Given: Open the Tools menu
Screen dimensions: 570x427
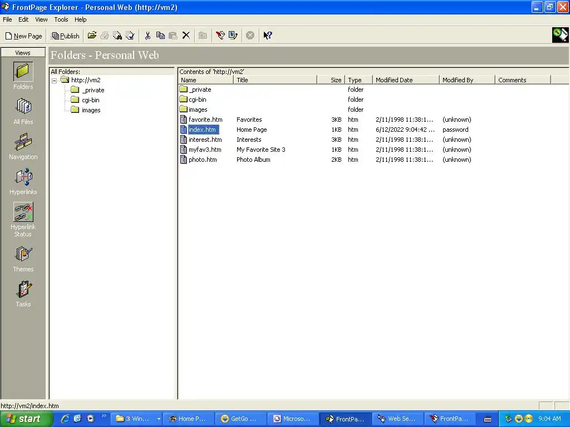Looking at the screenshot, I should pyautogui.click(x=61, y=19).
